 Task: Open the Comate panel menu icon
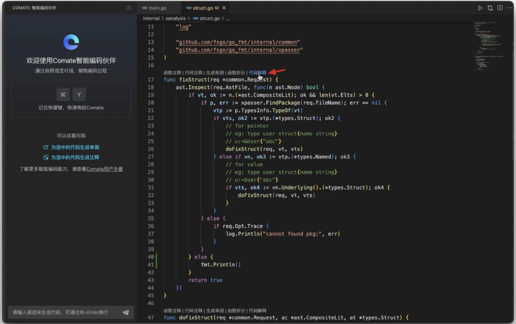128,8
